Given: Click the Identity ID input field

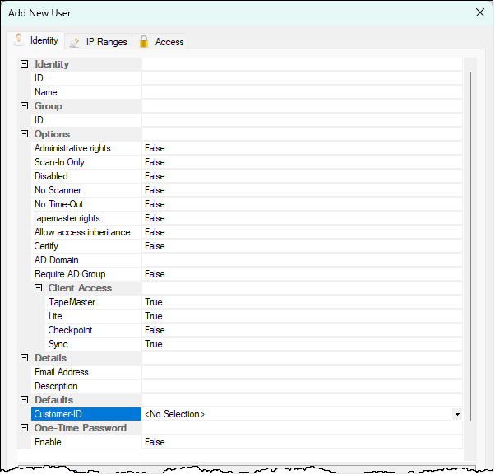Looking at the screenshot, I should coord(301,78).
